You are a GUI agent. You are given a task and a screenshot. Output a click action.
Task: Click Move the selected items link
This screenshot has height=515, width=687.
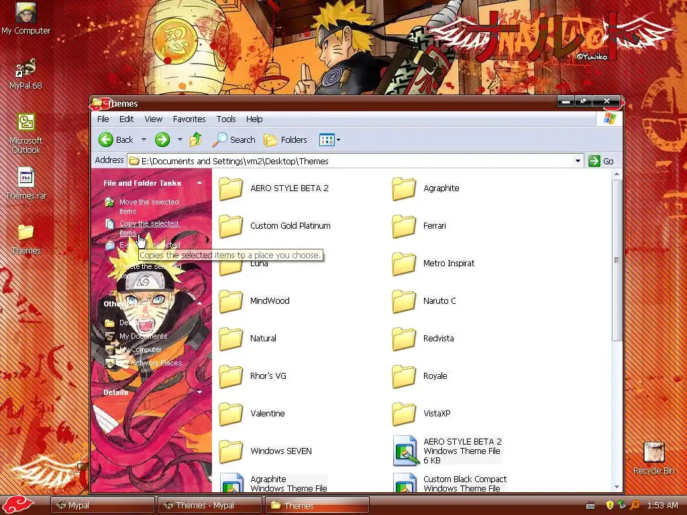coord(149,207)
